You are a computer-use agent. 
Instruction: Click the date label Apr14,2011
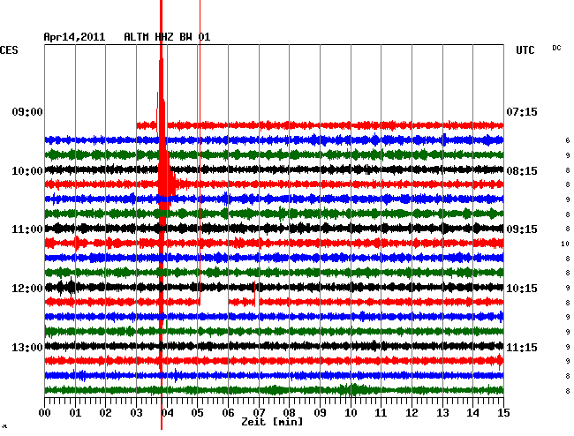point(74,37)
